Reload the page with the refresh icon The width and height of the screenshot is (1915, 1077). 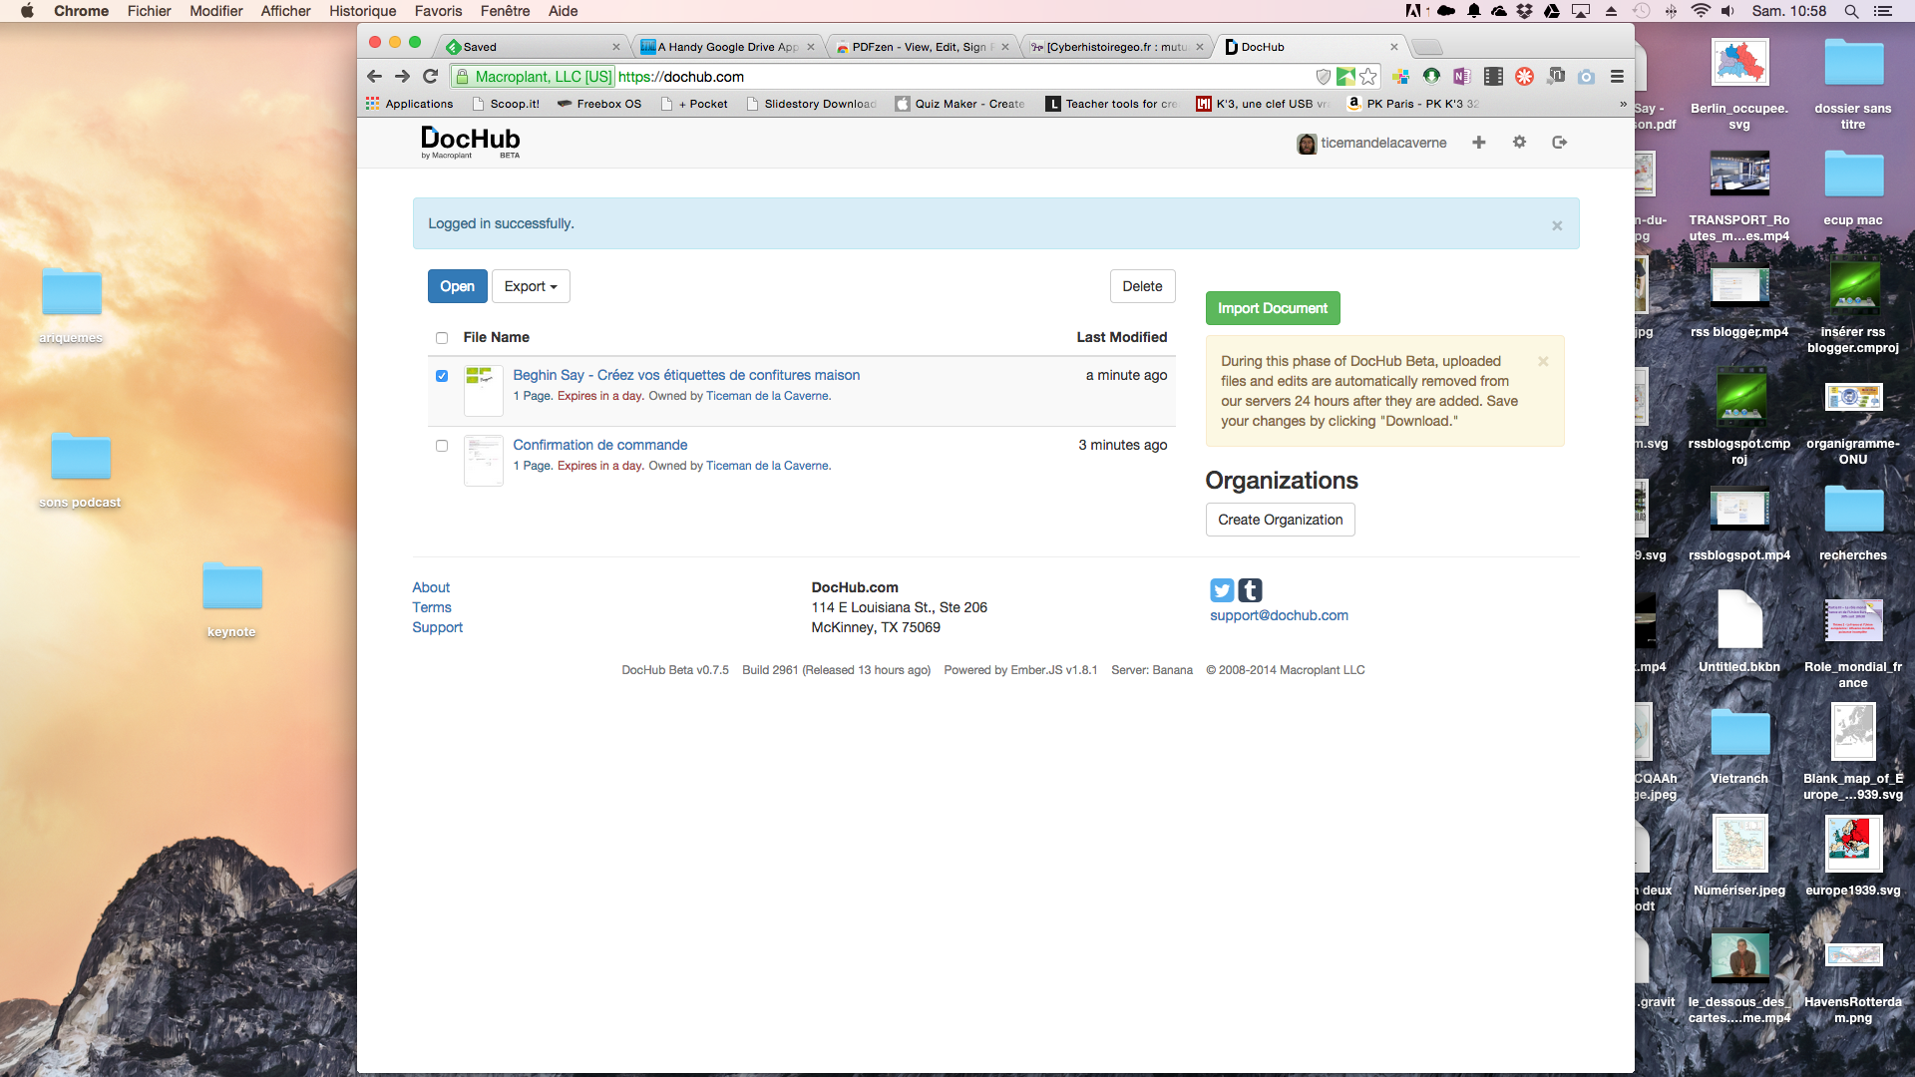[431, 77]
